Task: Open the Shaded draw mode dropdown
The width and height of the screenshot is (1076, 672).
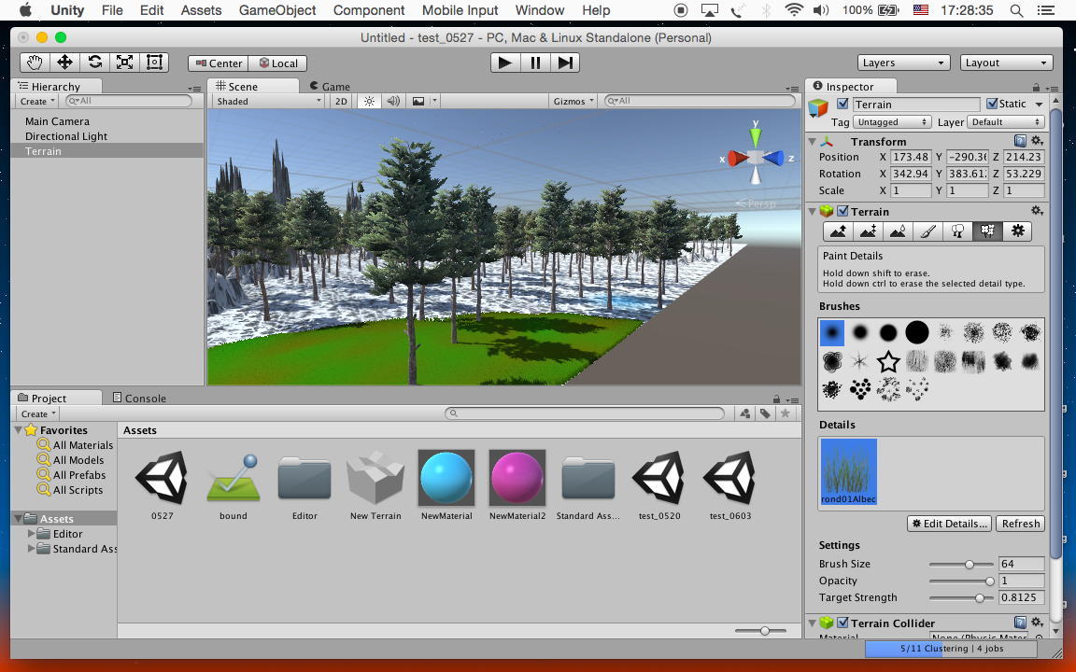Action: [268, 101]
